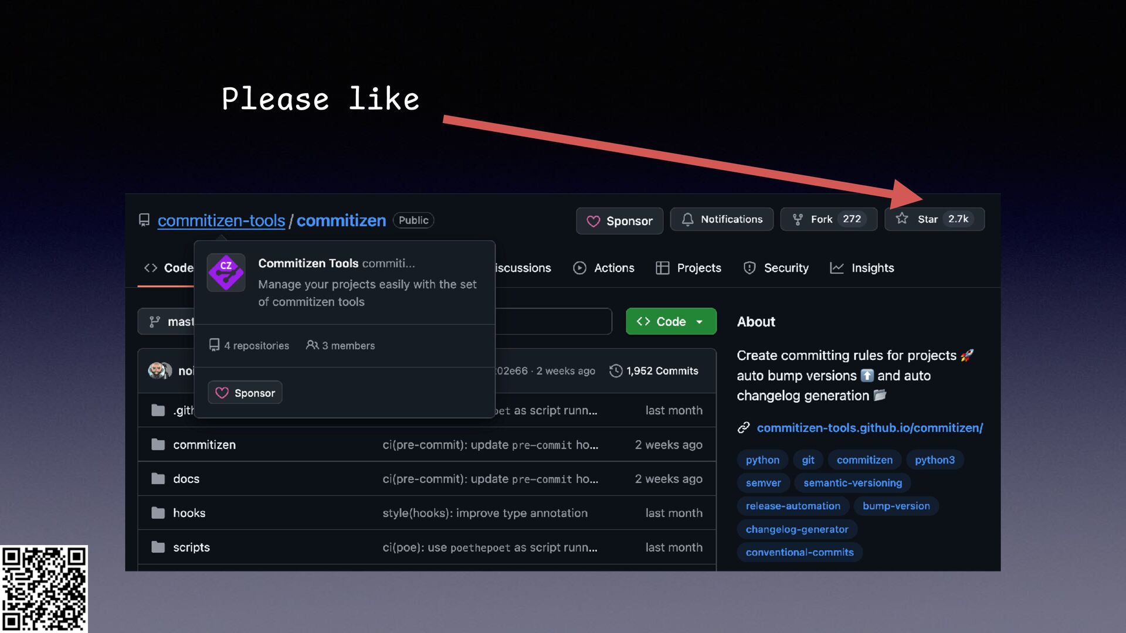The height and width of the screenshot is (633, 1126).
Task: Select the semantic-versioning topic tag
Action: point(852,483)
